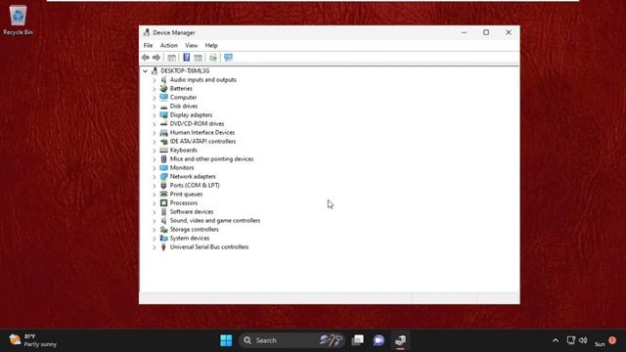Select the Mice and other pointing devices icon

pyautogui.click(x=163, y=158)
